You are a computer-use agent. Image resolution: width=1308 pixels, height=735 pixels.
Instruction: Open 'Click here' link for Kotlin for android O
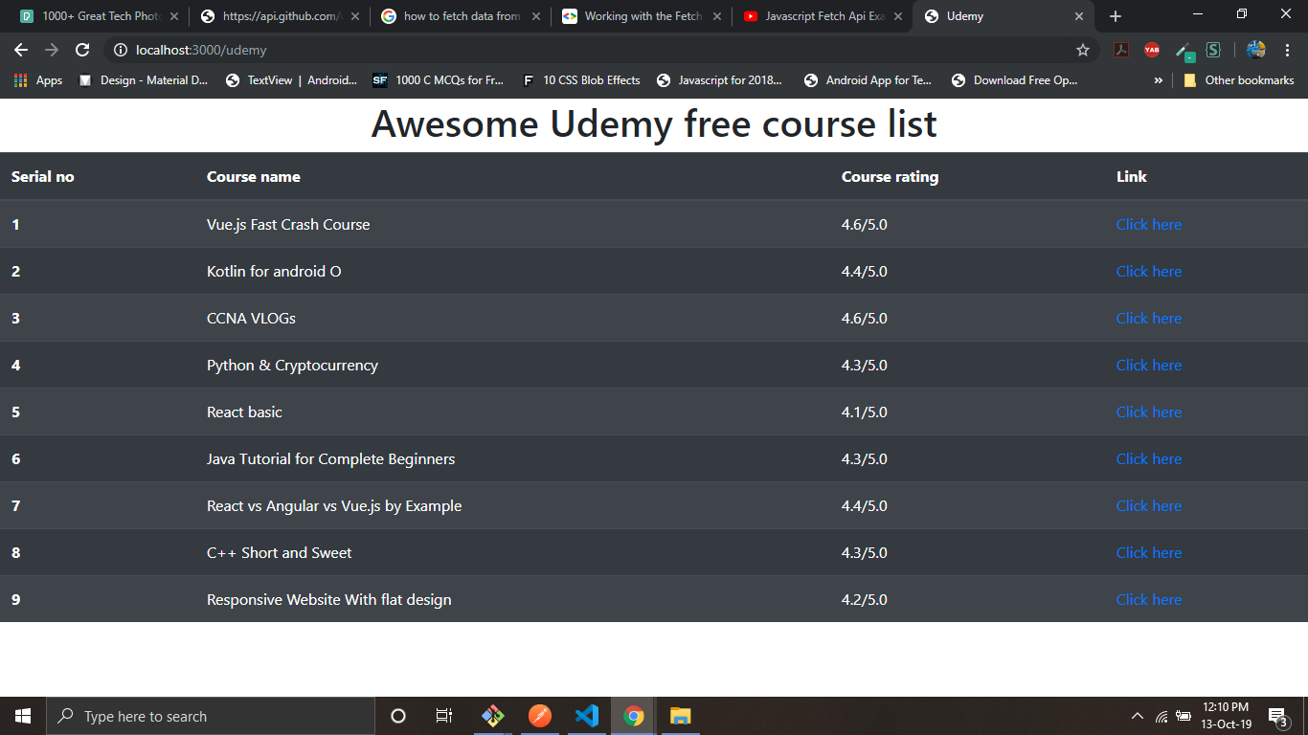[1148, 271]
